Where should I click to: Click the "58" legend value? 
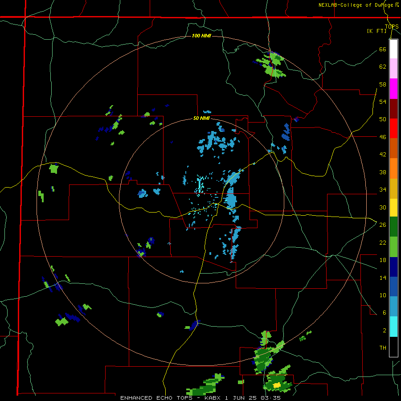(383, 84)
